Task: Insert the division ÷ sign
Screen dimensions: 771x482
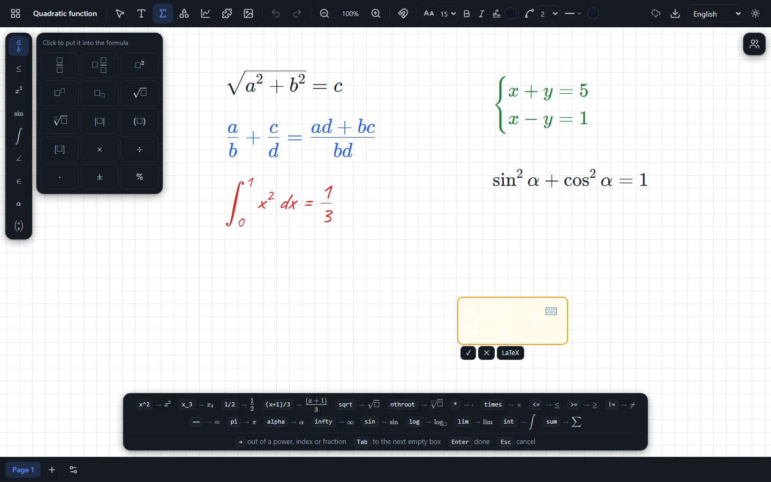Action: (140, 149)
